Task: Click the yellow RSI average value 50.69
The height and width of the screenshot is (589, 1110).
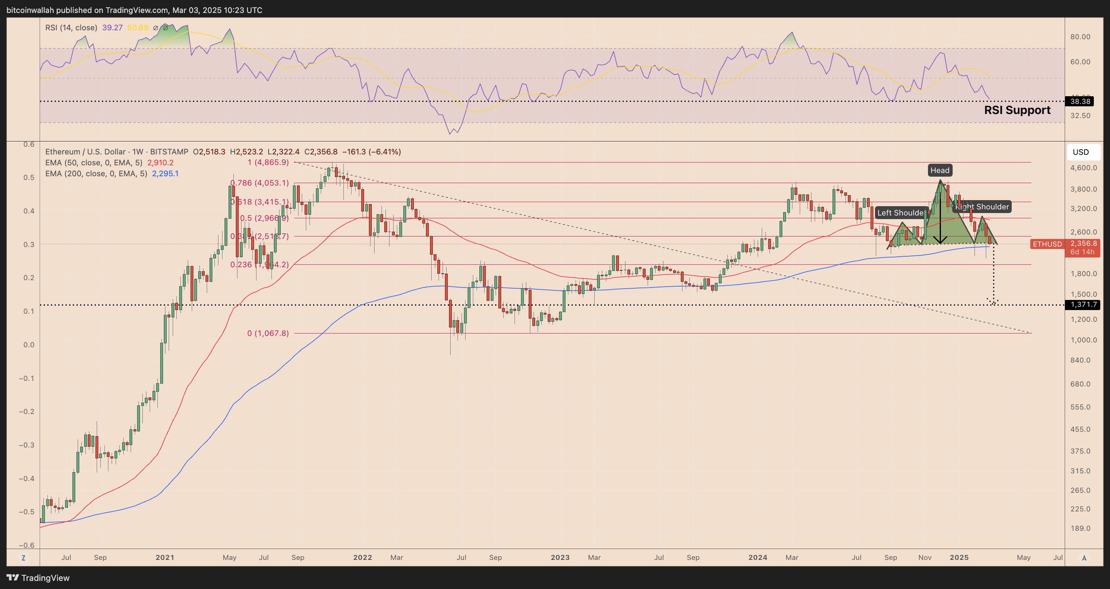Action: (x=138, y=27)
